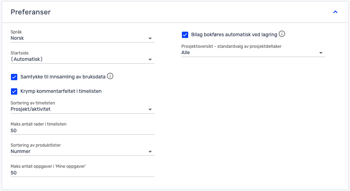
Task: Disable Bilag bokføres automatisk ved lagring
Action: click(x=185, y=35)
